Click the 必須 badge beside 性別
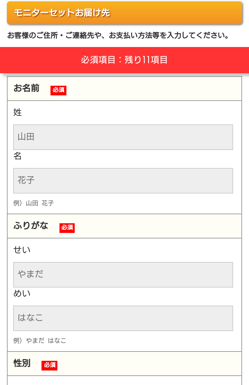The height and width of the screenshot is (385, 249). 49,365
